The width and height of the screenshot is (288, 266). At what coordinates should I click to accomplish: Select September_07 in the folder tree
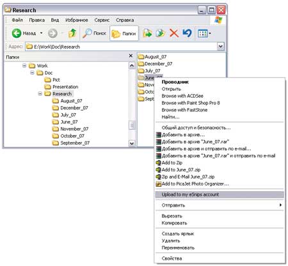(71, 143)
